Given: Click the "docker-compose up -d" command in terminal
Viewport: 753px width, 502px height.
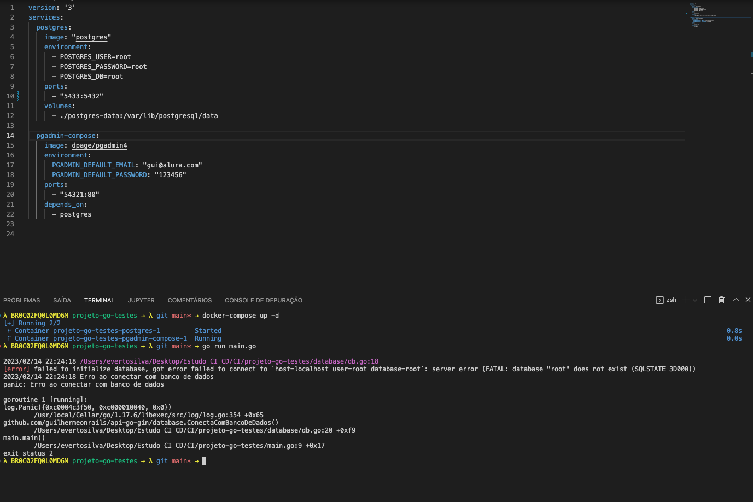Looking at the screenshot, I should point(241,316).
